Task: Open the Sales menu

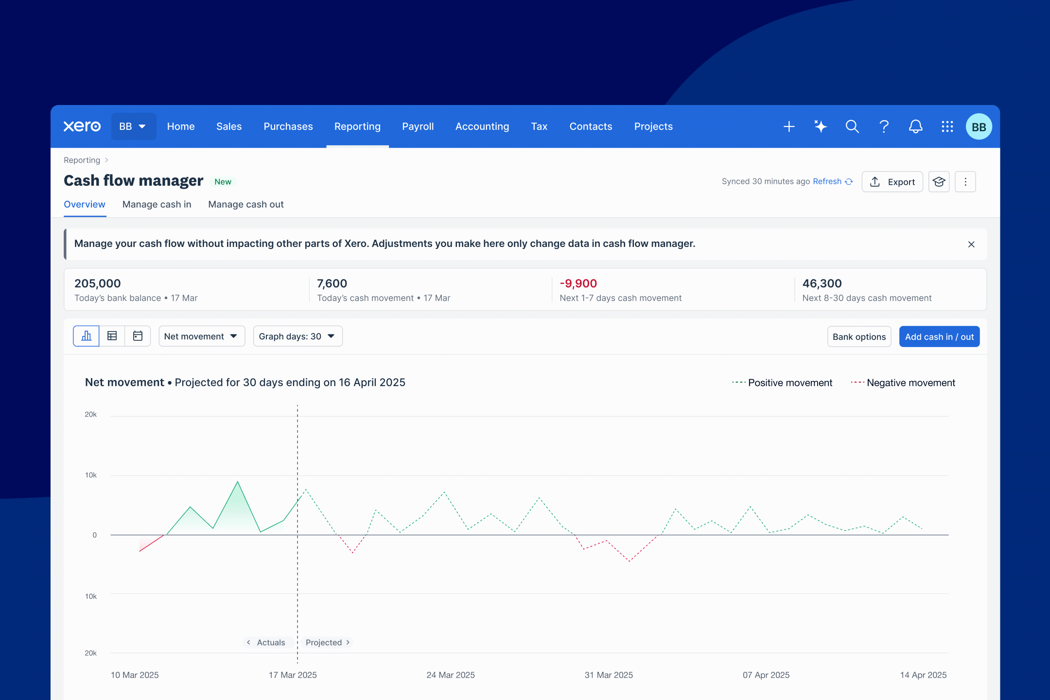Action: coord(229,126)
